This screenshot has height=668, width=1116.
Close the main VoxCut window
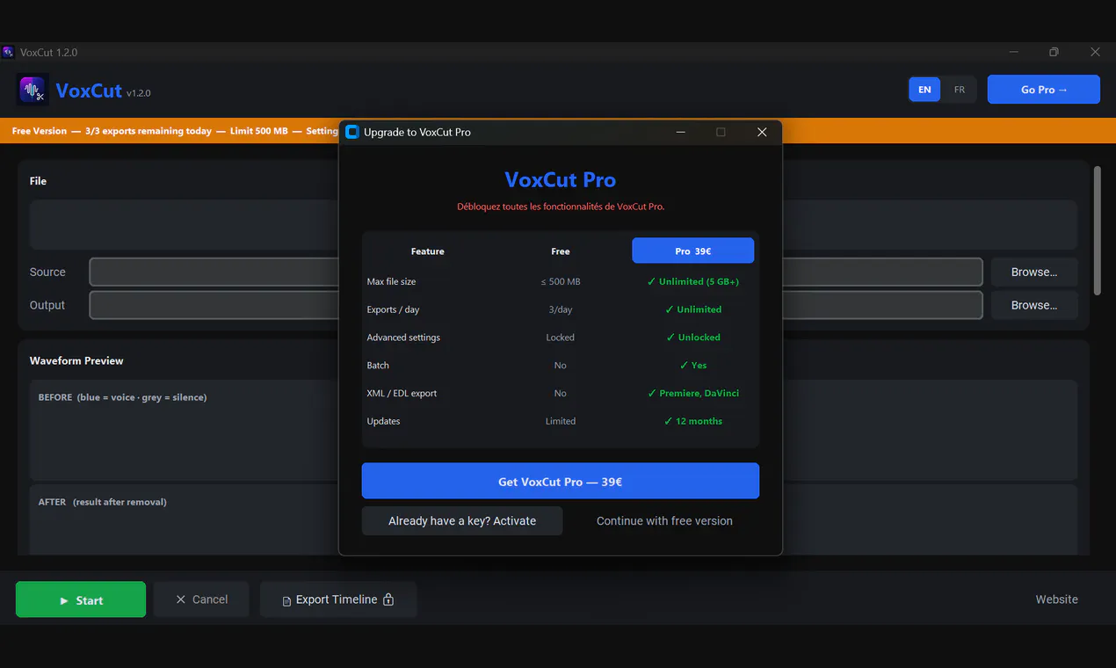1095,52
